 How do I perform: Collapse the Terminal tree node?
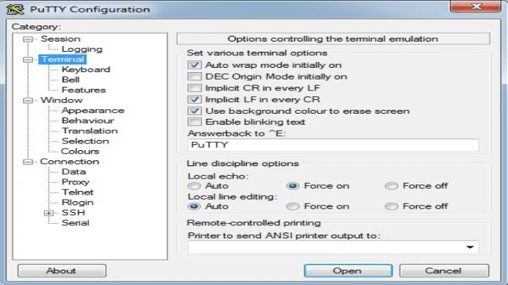pos(28,60)
